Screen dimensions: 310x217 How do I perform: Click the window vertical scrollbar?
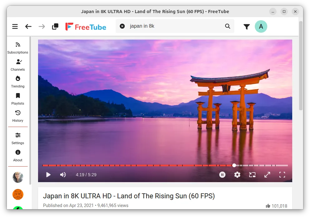(301, 66)
